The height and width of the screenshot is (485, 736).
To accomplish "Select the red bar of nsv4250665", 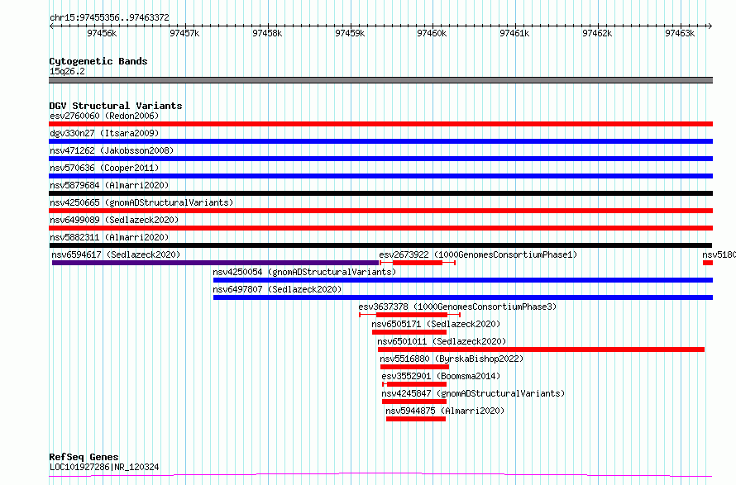I will click(x=380, y=211).
